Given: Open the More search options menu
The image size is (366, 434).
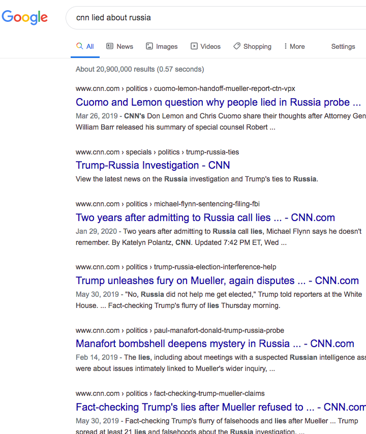Looking at the screenshot, I should (x=294, y=46).
